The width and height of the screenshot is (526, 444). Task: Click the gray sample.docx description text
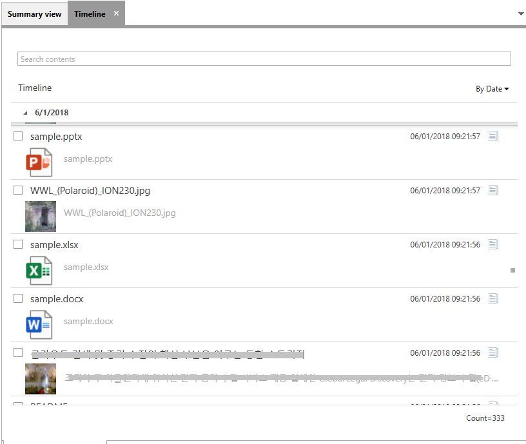(88, 321)
